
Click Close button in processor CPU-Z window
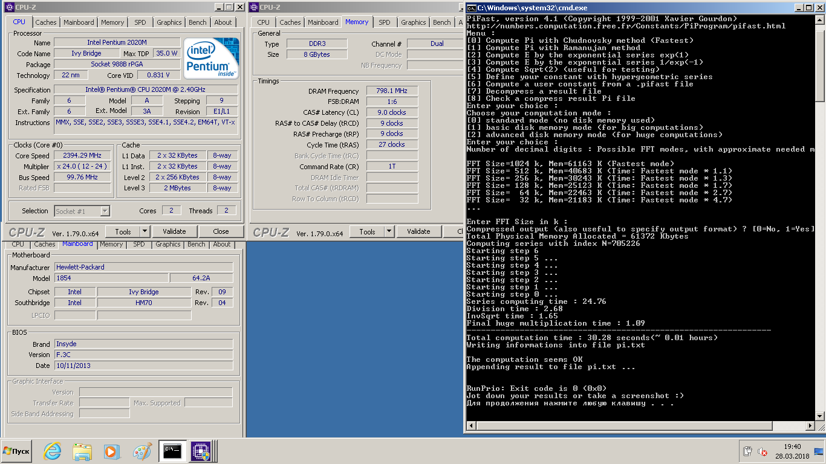point(221,231)
